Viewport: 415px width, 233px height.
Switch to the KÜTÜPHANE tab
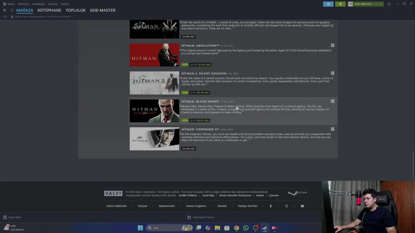[49, 10]
